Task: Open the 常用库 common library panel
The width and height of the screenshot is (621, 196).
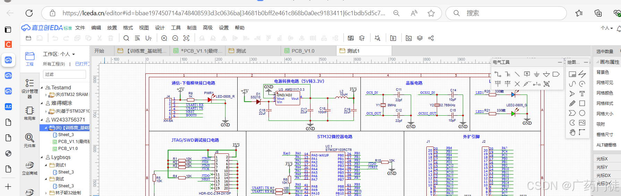Action: pos(30,113)
